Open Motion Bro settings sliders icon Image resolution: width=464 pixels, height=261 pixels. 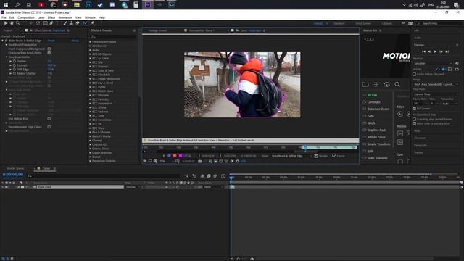tap(376, 85)
